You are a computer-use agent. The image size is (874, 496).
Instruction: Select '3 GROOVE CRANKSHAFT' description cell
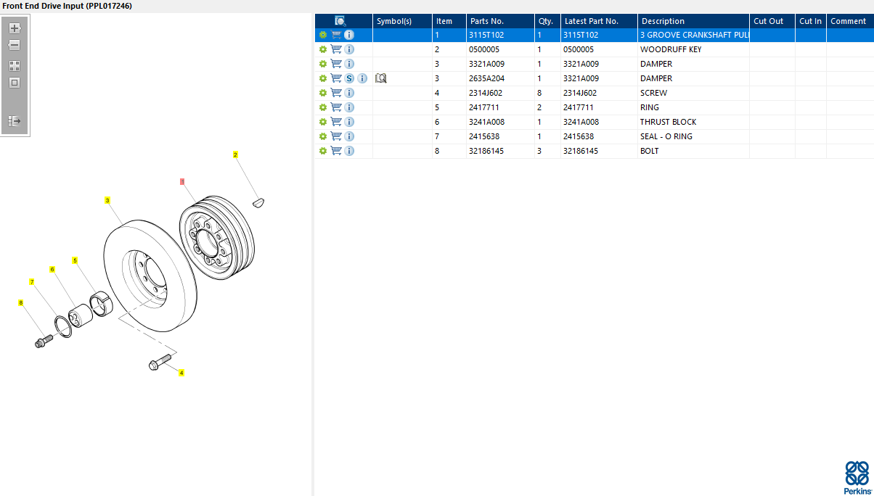point(694,35)
